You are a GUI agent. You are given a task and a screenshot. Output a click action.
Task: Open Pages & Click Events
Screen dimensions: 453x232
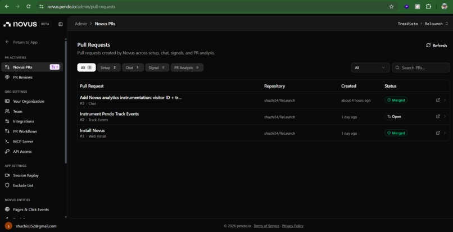click(x=32, y=210)
